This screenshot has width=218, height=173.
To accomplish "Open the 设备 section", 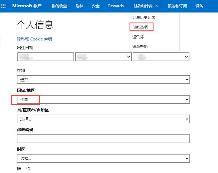I will coord(199,6).
